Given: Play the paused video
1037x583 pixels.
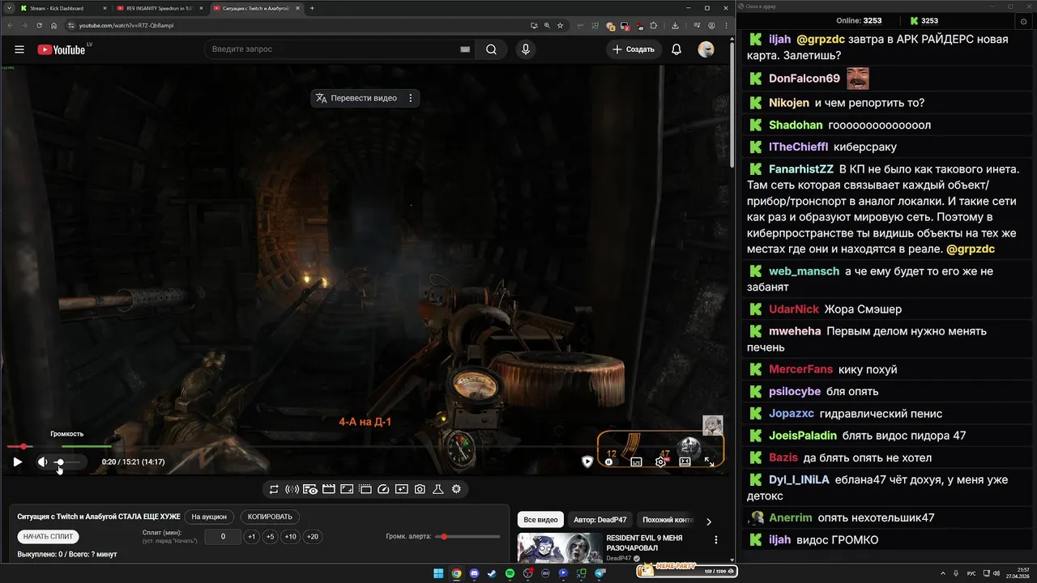Looking at the screenshot, I should pos(17,462).
